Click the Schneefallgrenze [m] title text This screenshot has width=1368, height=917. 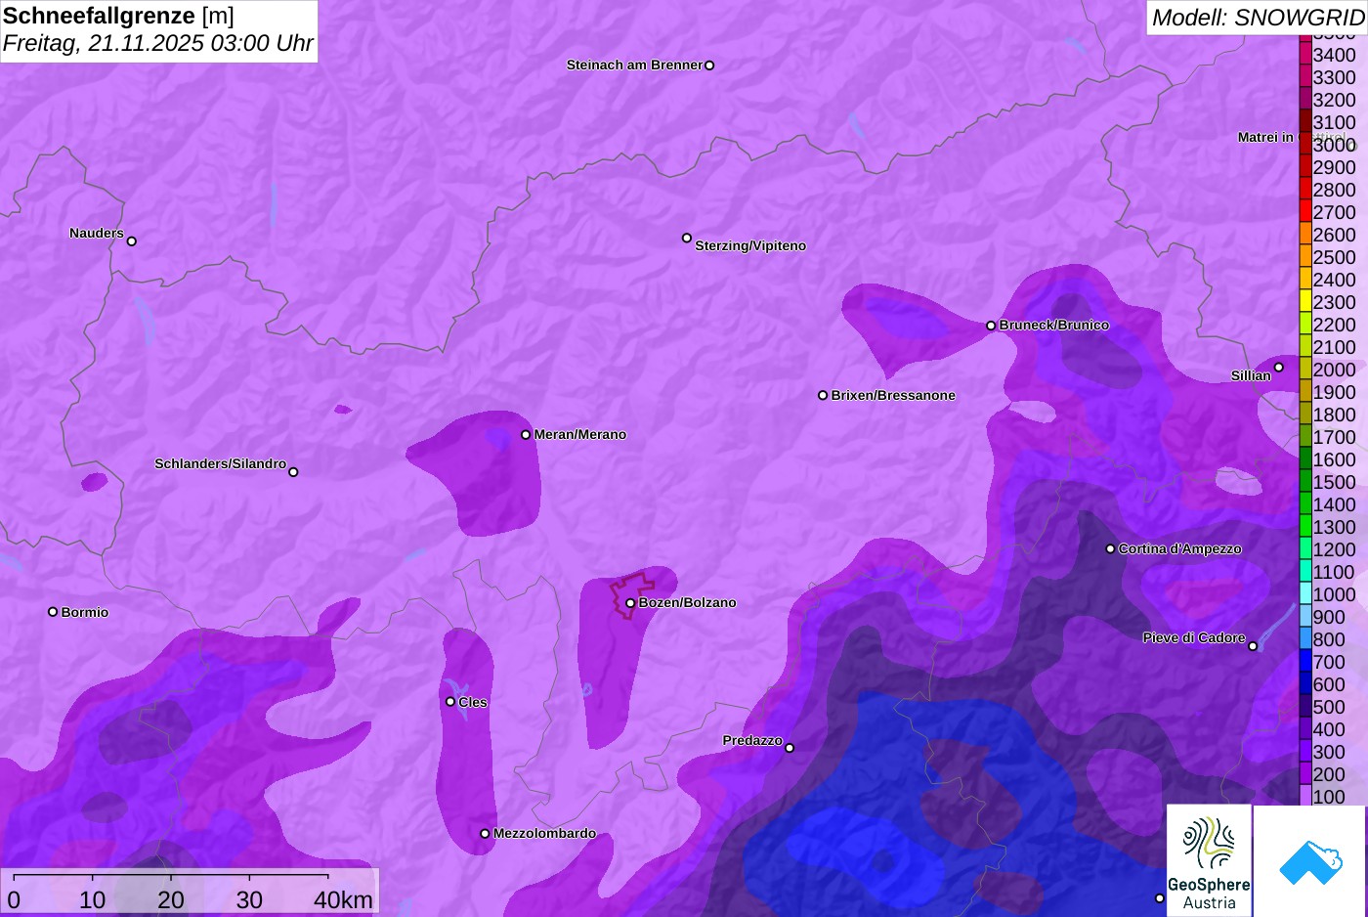pyautogui.click(x=118, y=16)
